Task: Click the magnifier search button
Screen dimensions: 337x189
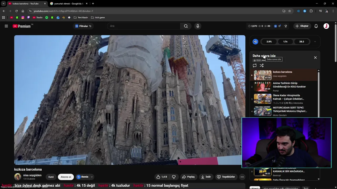Action: pos(186,26)
